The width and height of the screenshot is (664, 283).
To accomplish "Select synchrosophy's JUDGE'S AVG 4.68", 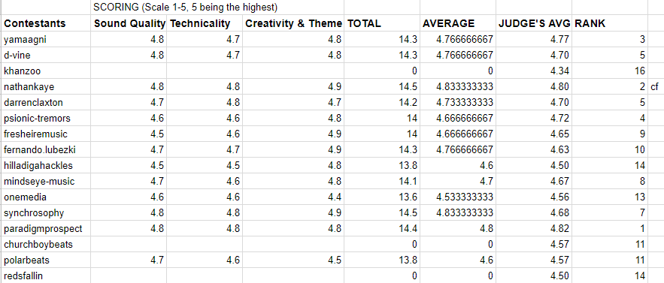I will click(534, 212).
